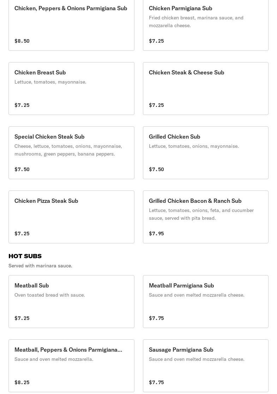
Task: Click the "Served with marinara sauce" subtitle
Action: click(40, 266)
